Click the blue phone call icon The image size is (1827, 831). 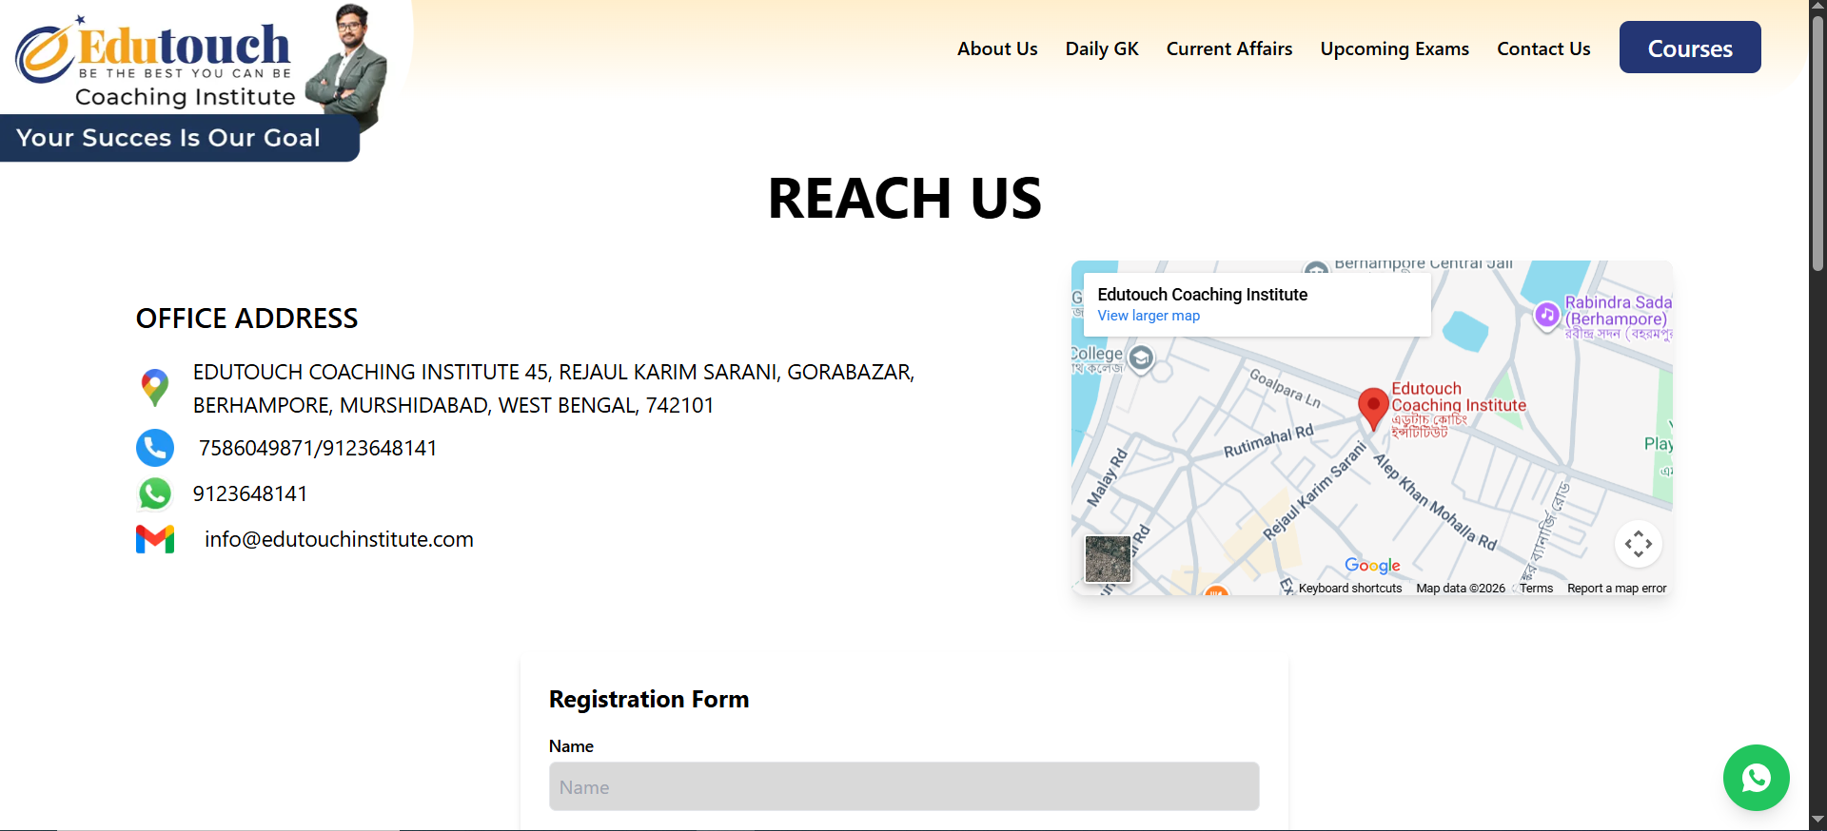pyautogui.click(x=155, y=448)
